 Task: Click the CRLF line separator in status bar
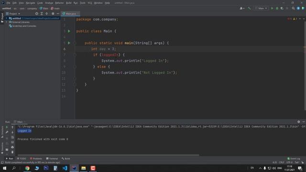coord(282,162)
